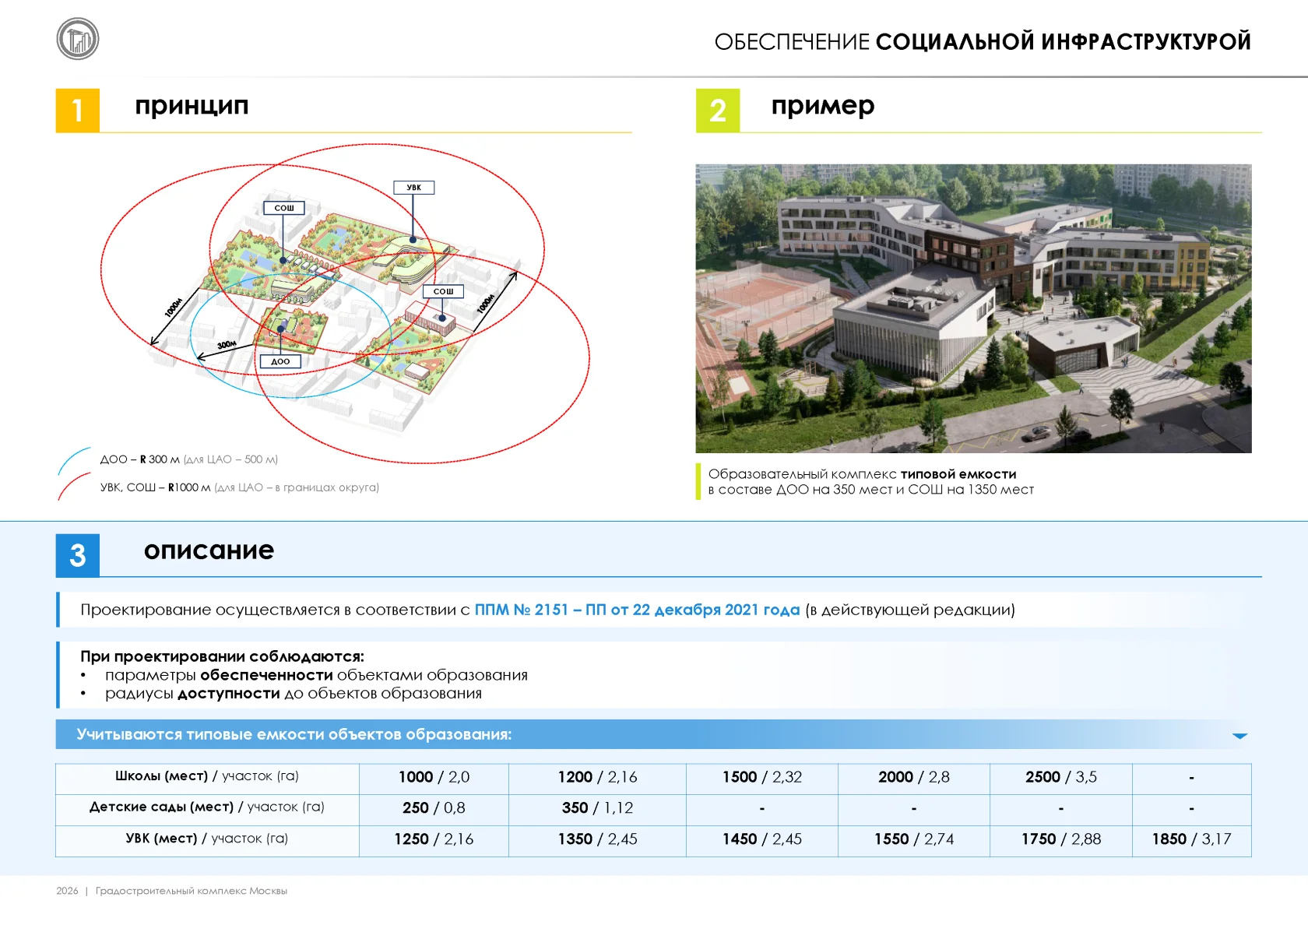Click the 'ДОО – R 300 м' legend entry
1308x925 pixels.
[189, 459]
